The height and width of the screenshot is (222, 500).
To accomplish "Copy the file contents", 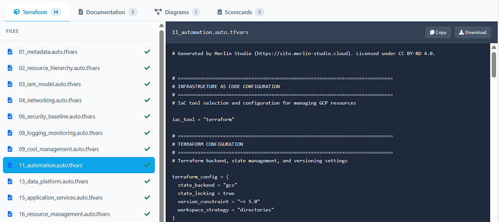I will (438, 32).
